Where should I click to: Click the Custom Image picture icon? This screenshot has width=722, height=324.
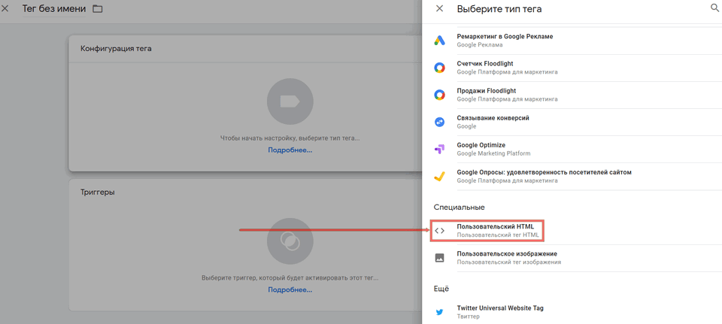coord(439,258)
